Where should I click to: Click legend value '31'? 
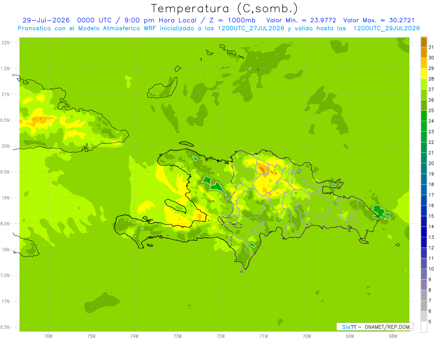(x=431, y=47)
